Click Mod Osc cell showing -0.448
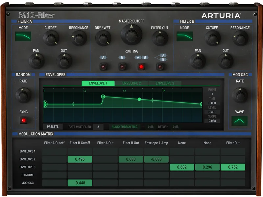 (x=80, y=183)
